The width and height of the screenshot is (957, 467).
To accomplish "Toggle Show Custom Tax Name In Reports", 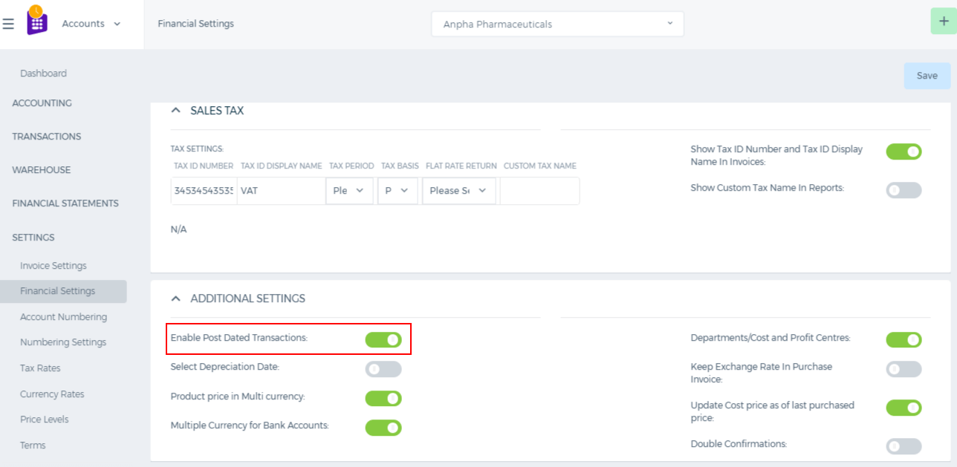I will 904,190.
